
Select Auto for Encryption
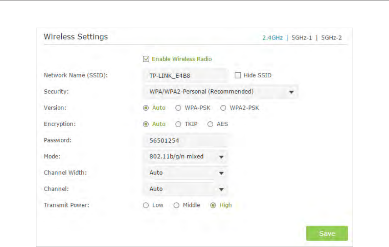point(146,124)
